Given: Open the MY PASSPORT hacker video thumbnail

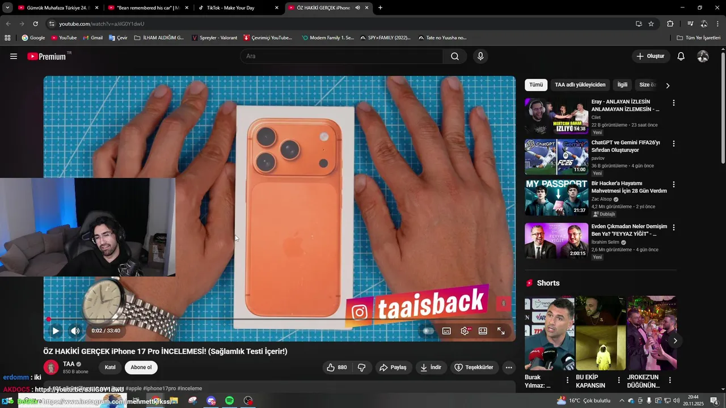Looking at the screenshot, I should click(x=556, y=198).
